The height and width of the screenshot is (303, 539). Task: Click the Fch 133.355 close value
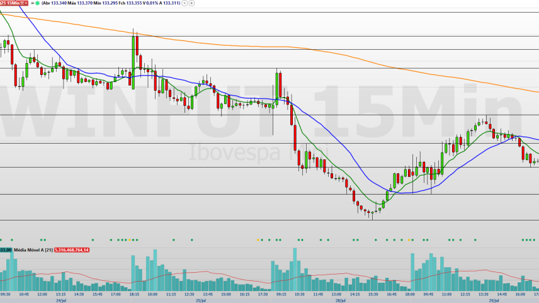[x=131, y=3]
